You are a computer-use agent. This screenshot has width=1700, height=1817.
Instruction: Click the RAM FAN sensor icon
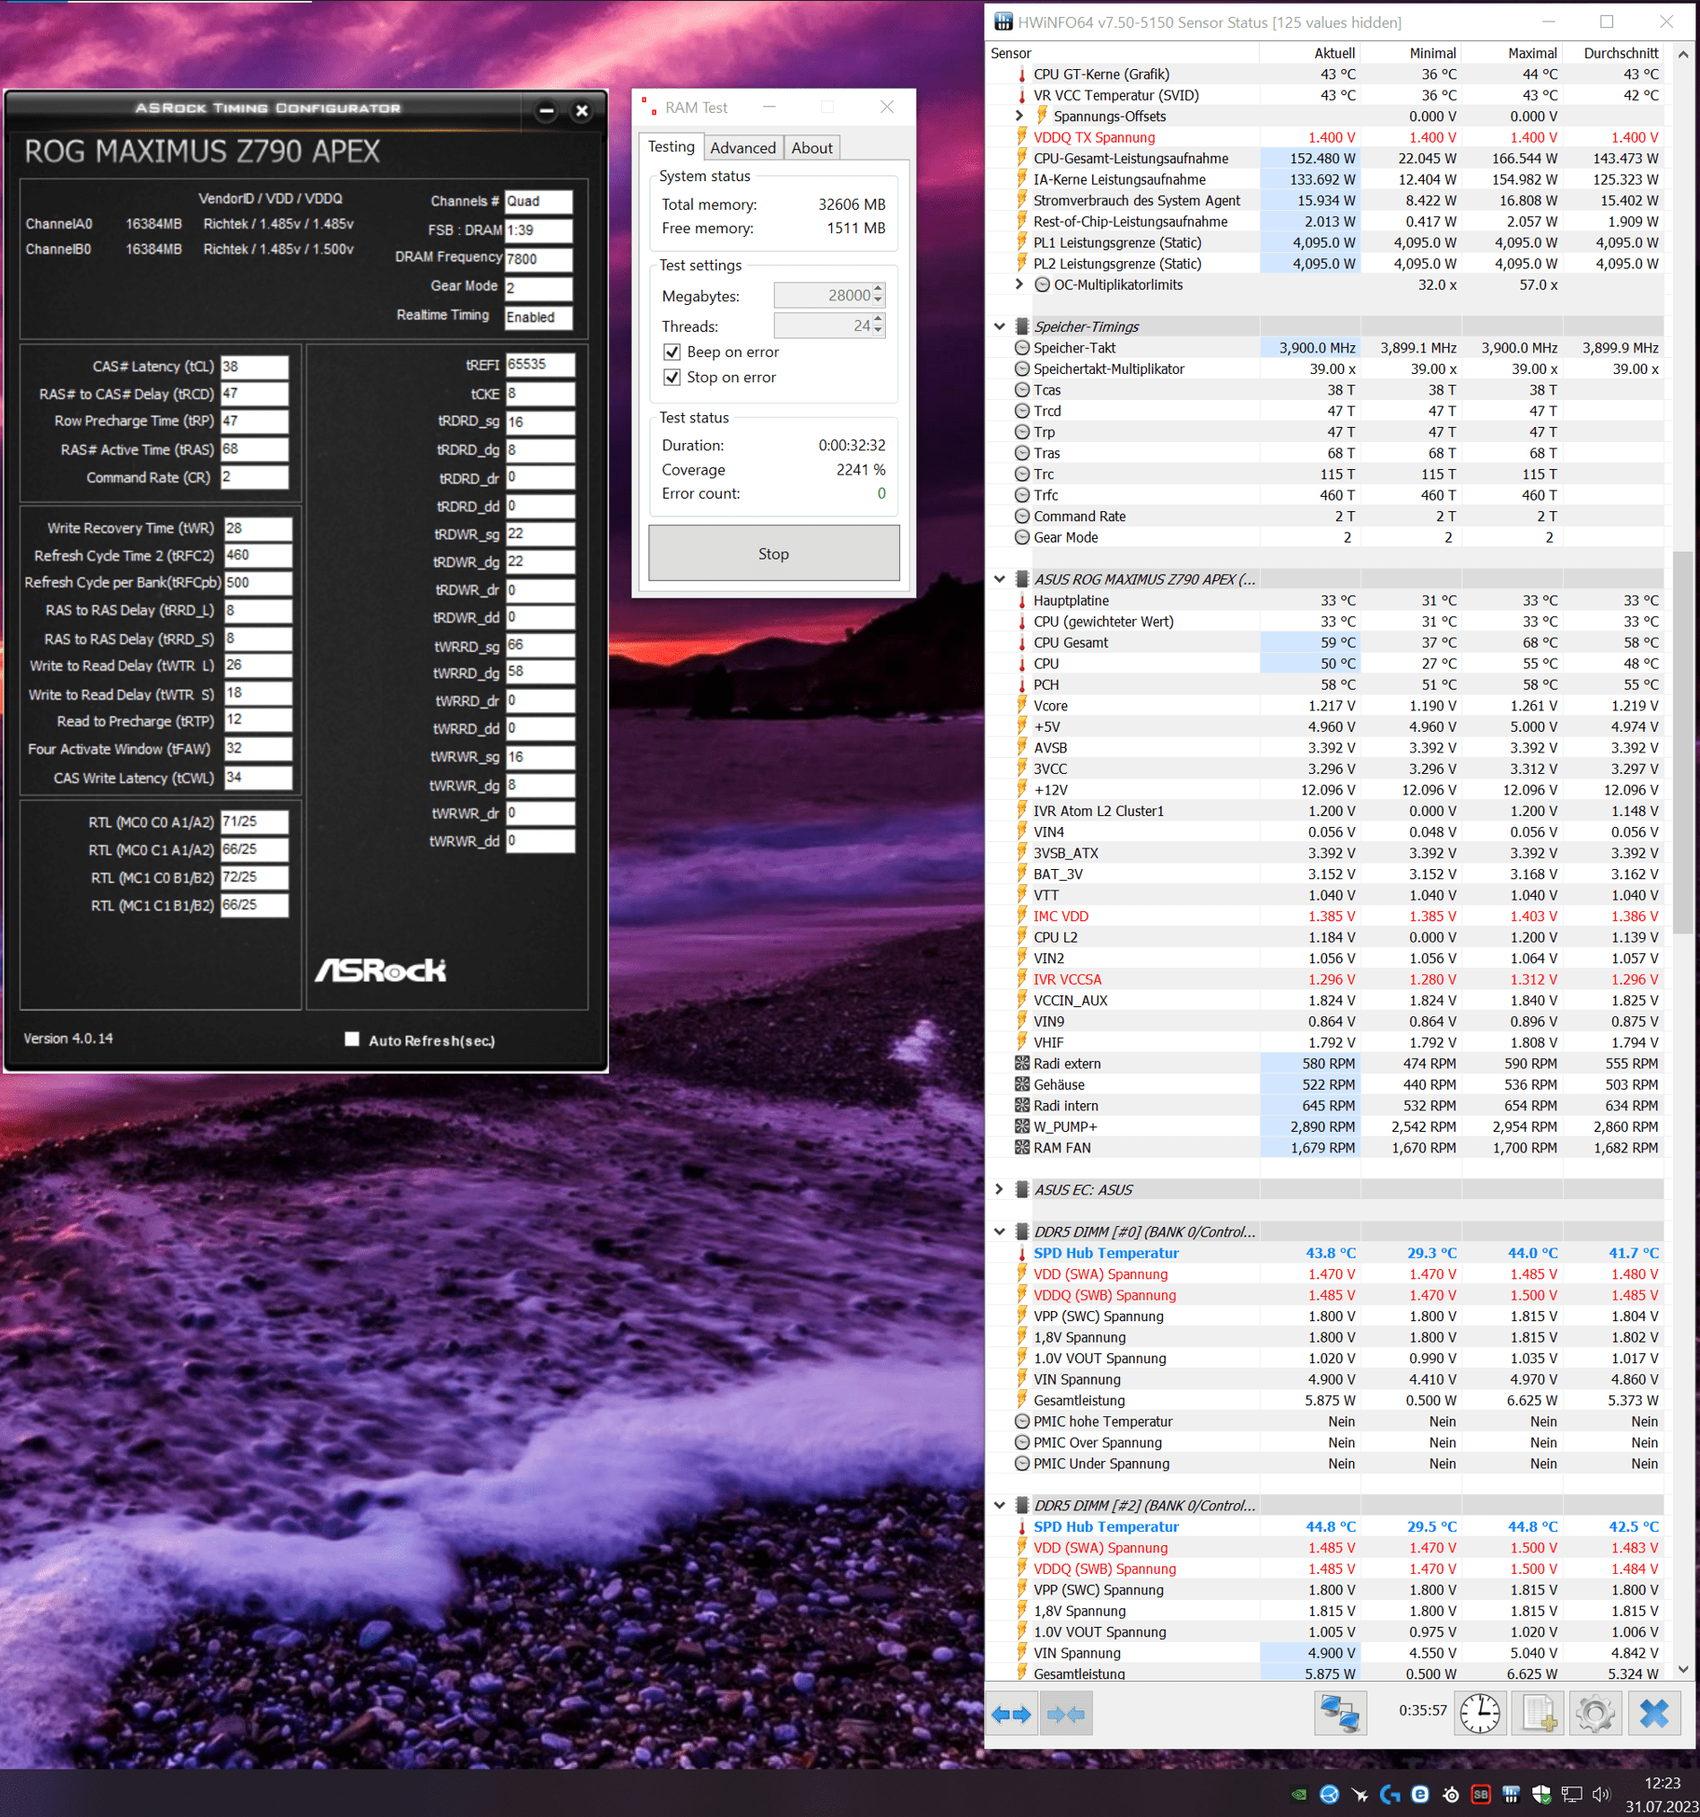tap(1022, 1147)
